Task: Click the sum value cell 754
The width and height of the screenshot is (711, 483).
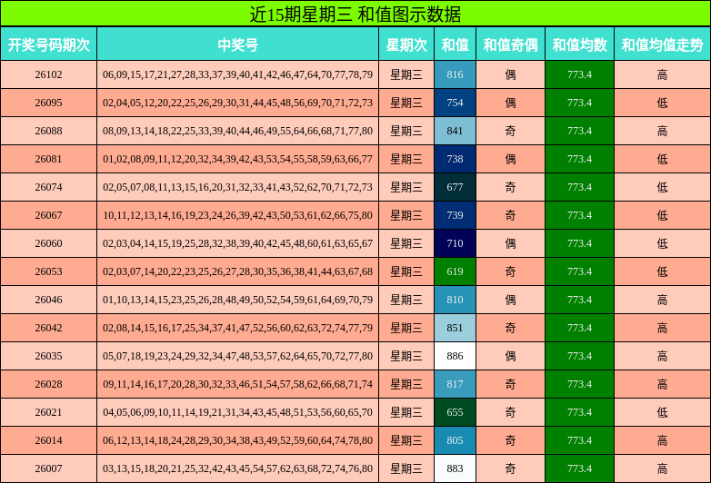Action: click(455, 103)
